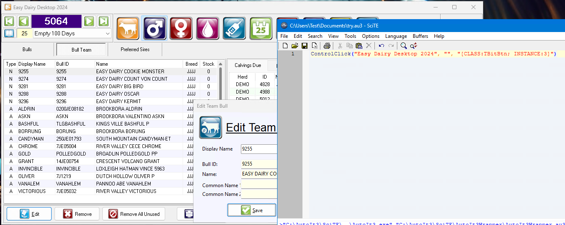Screen dimensions: 565x225
Task: Click New document icon in SciTE
Action: (285, 46)
